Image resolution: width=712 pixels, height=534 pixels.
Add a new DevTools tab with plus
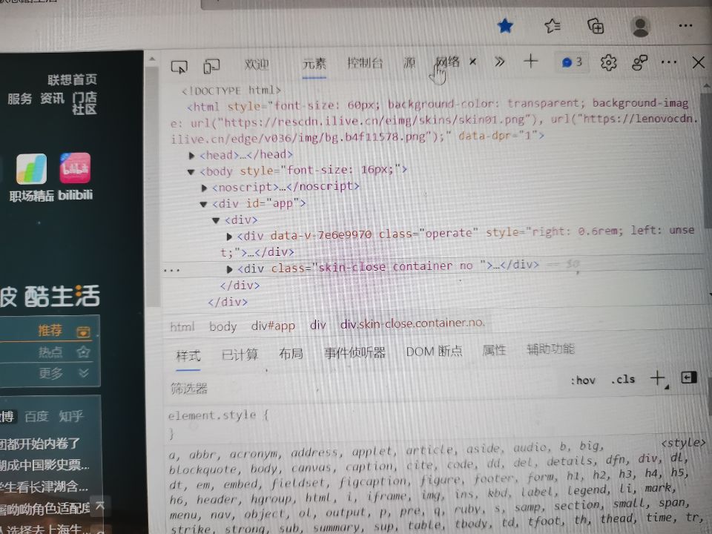pyautogui.click(x=530, y=61)
